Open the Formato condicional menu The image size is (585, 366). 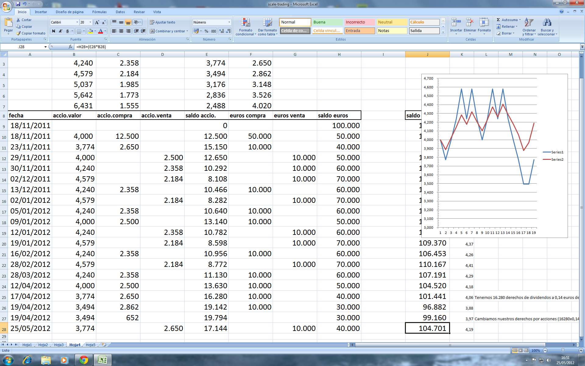pos(246,27)
